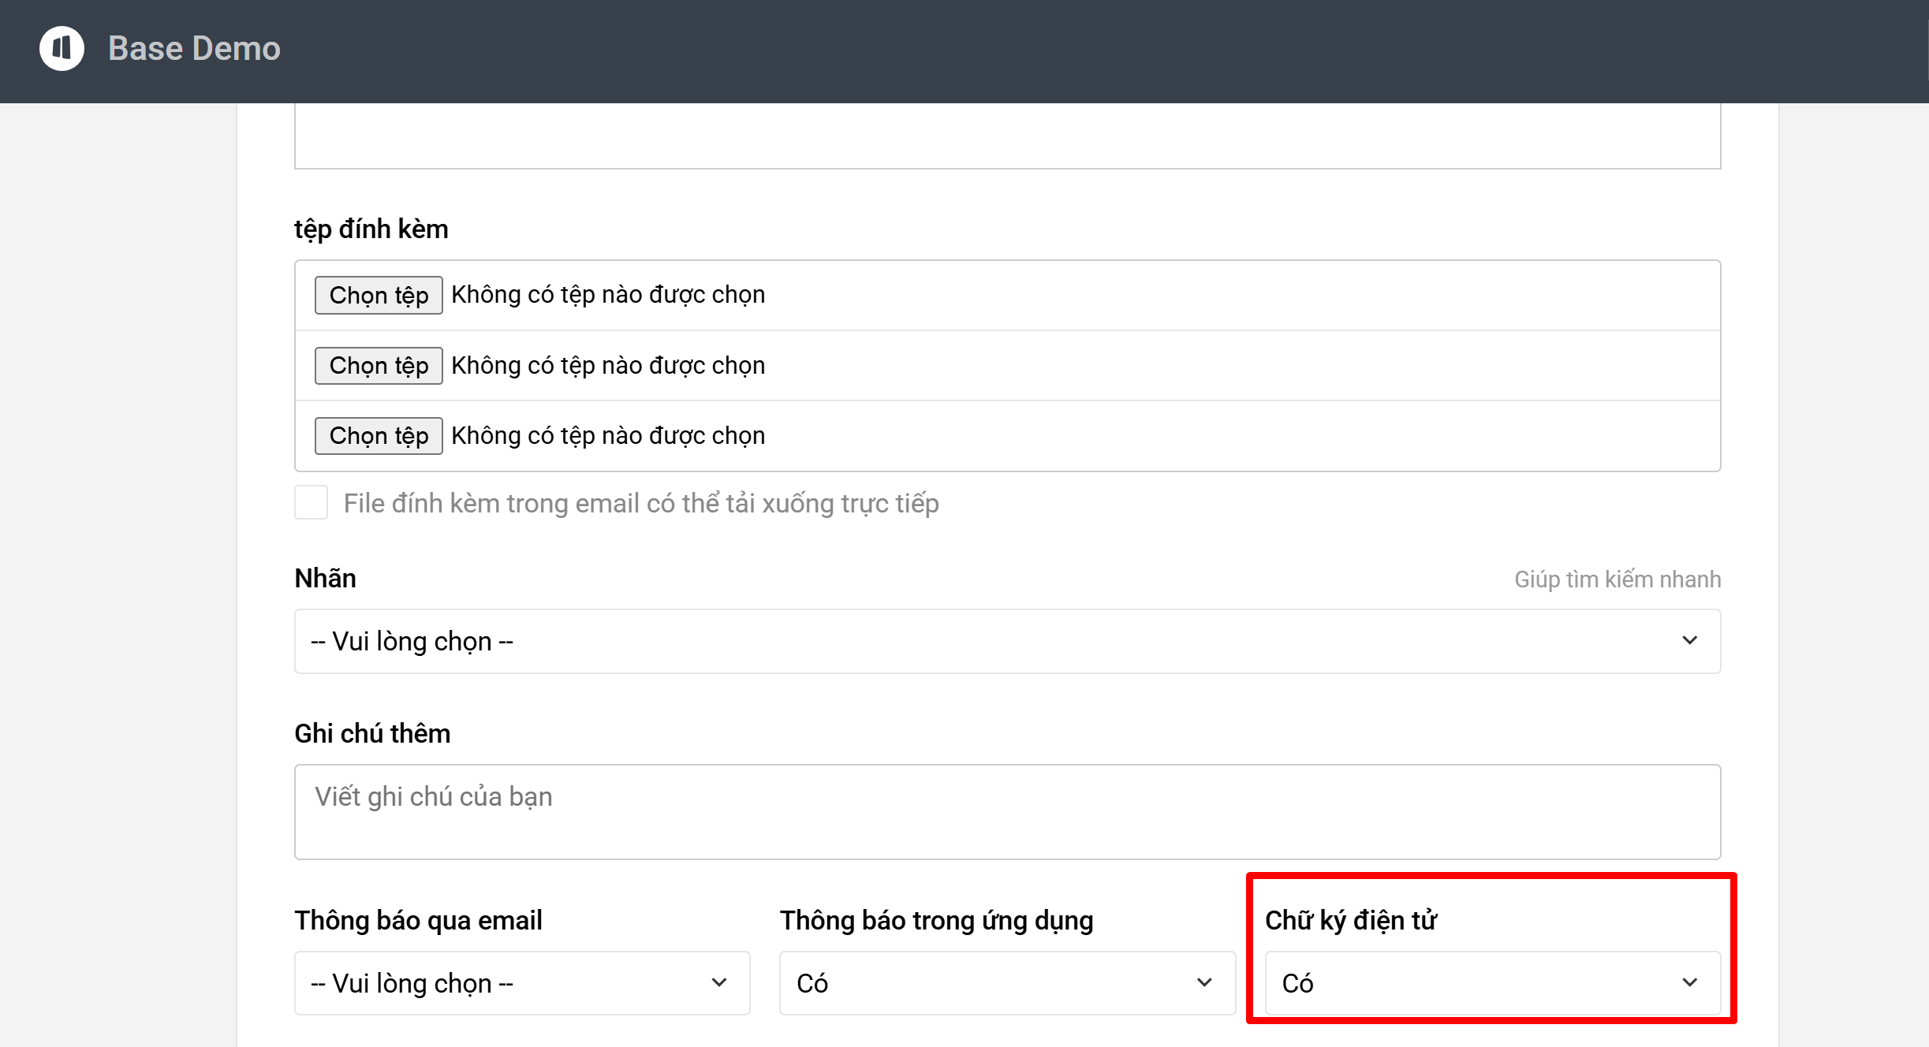
Task: Click the Base Demo logo icon
Action: [x=62, y=49]
